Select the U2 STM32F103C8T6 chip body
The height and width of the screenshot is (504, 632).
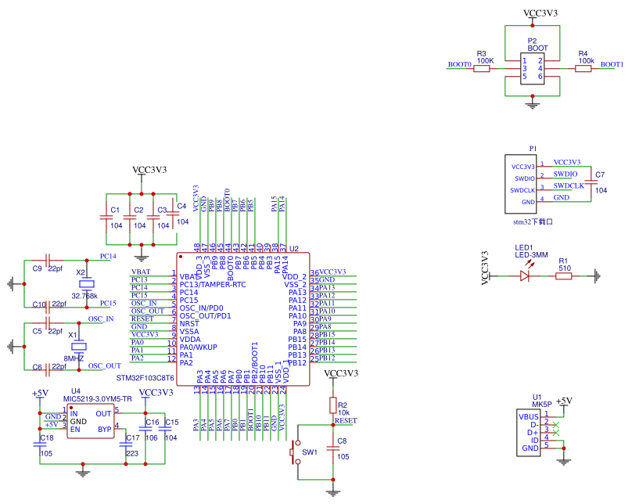(242, 319)
